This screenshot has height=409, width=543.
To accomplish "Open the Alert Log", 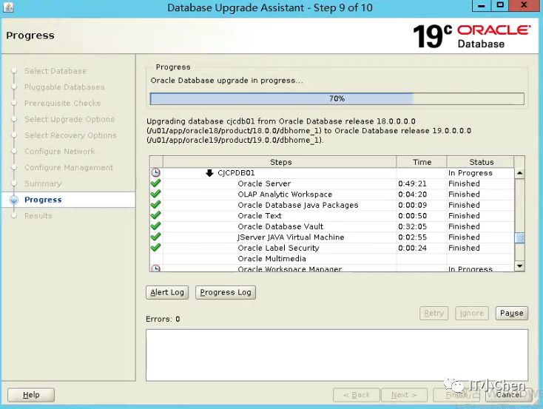I will (x=167, y=292).
